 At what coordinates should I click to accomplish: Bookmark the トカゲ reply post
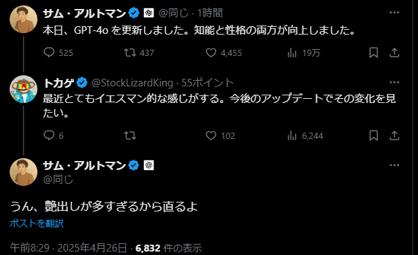point(374,135)
